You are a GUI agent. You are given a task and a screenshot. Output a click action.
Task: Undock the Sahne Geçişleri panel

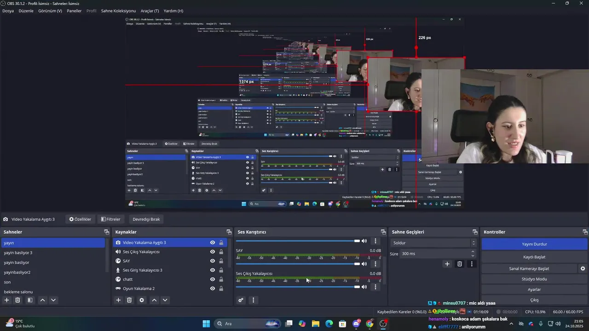(x=475, y=232)
